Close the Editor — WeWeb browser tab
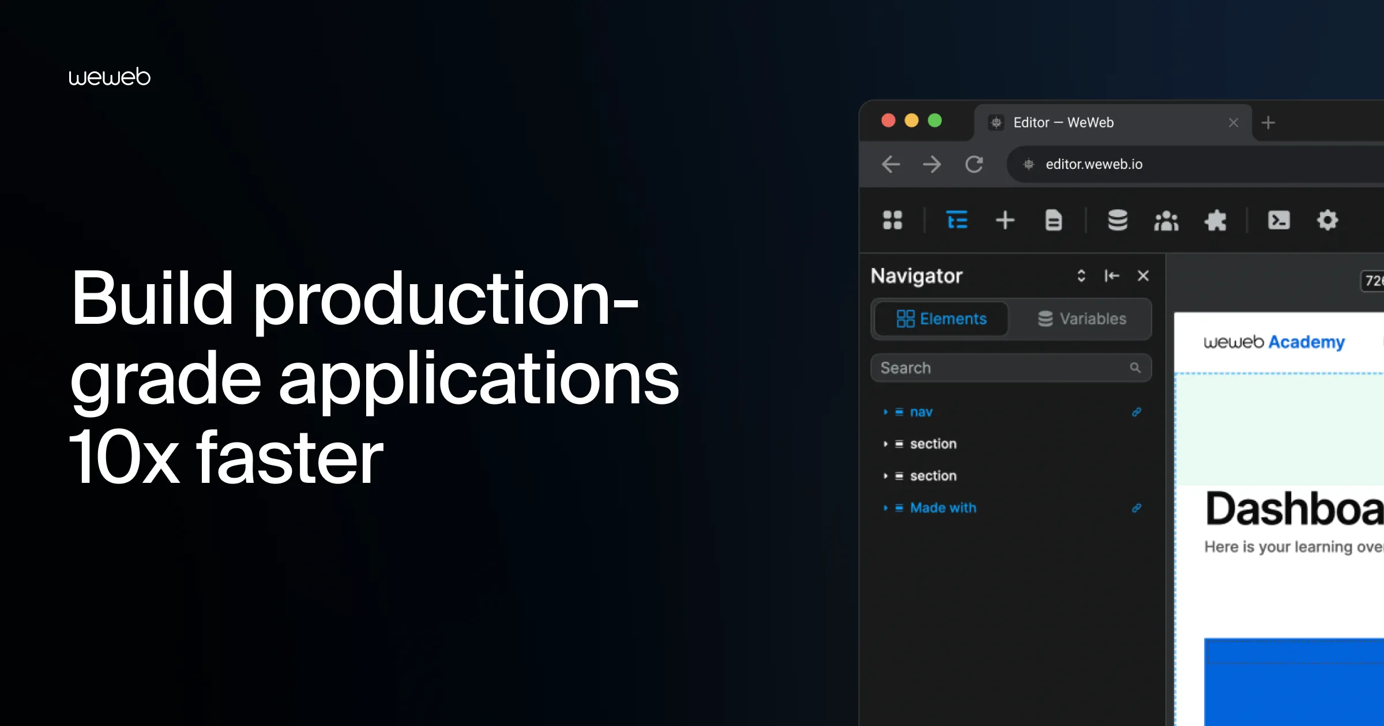 pyautogui.click(x=1233, y=123)
